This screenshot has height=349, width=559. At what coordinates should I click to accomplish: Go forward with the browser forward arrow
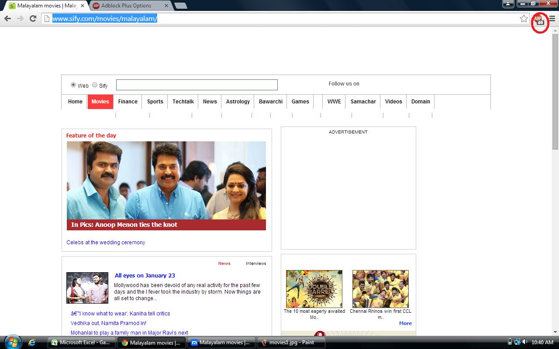(x=20, y=18)
